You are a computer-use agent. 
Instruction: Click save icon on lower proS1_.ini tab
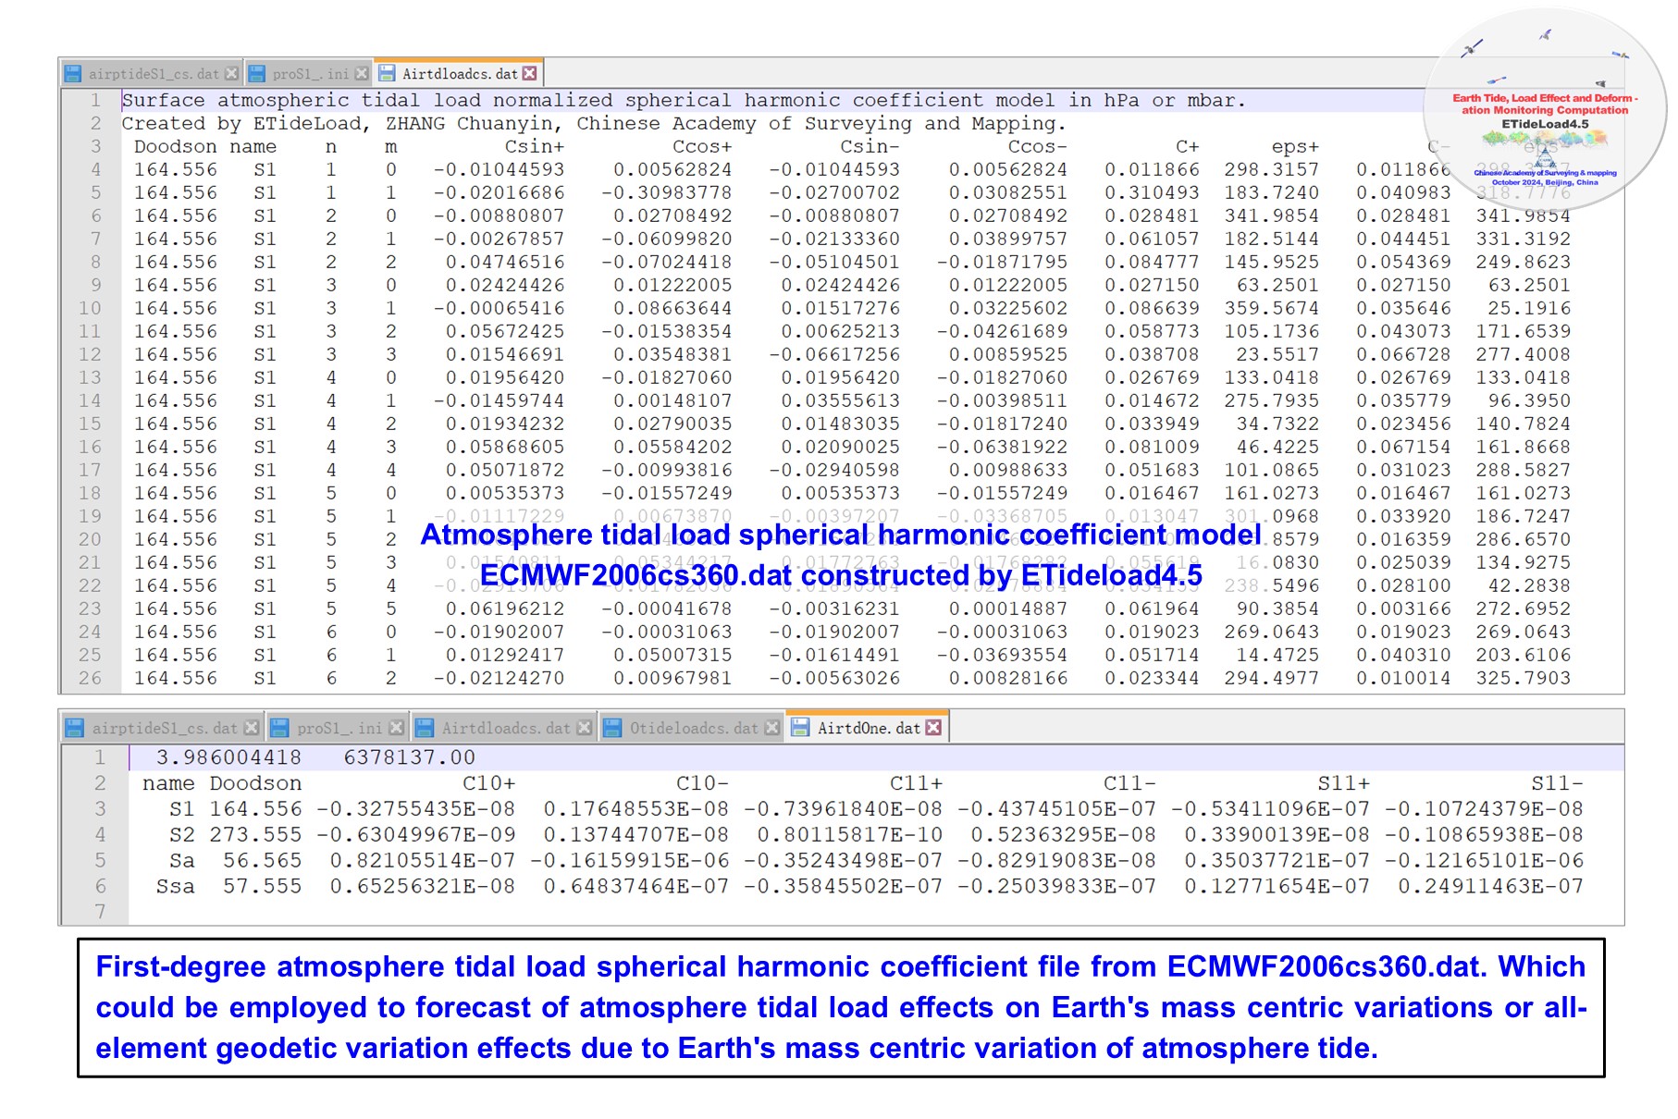pos(280,729)
